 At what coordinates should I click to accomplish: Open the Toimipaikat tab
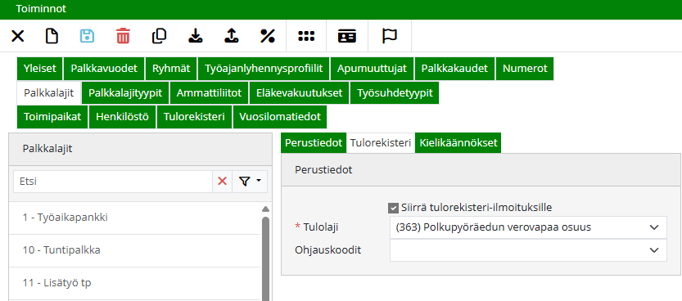pyautogui.click(x=52, y=117)
